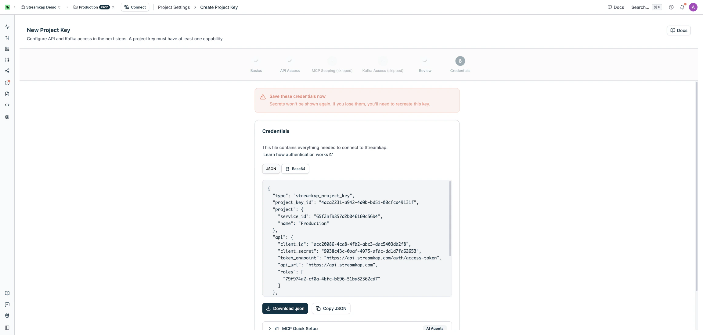Open the pipelines up-down arrows icon

click(x=7, y=38)
